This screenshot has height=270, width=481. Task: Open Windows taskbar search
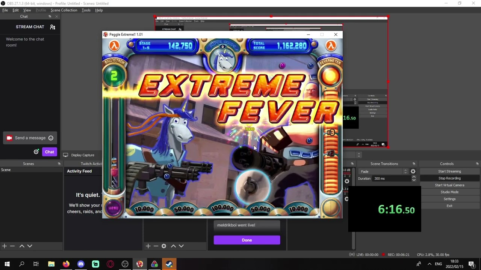22,264
